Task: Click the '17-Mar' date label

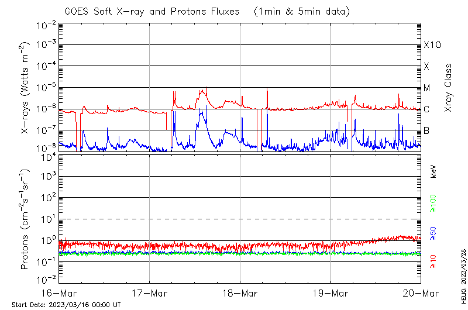Action: pos(150,293)
